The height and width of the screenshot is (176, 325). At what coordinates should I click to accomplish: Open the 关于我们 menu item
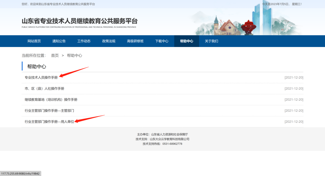pyautogui.click(x=211, y=41)
